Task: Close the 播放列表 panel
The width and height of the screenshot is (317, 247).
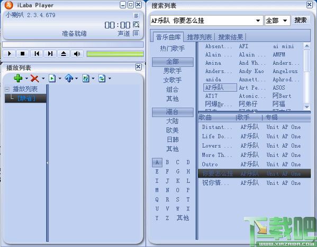Action: [x=139, y=66]
